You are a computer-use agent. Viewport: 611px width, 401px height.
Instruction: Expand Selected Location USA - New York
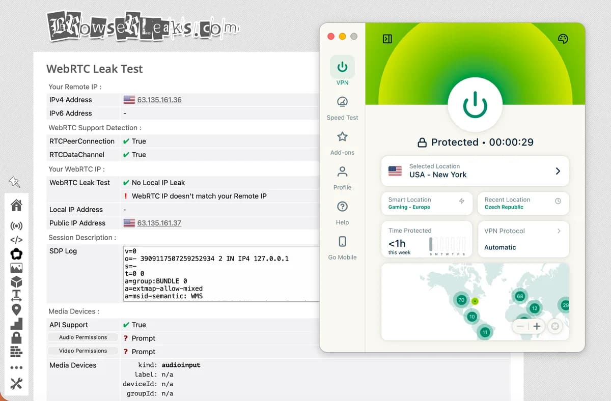click(475, 171)
